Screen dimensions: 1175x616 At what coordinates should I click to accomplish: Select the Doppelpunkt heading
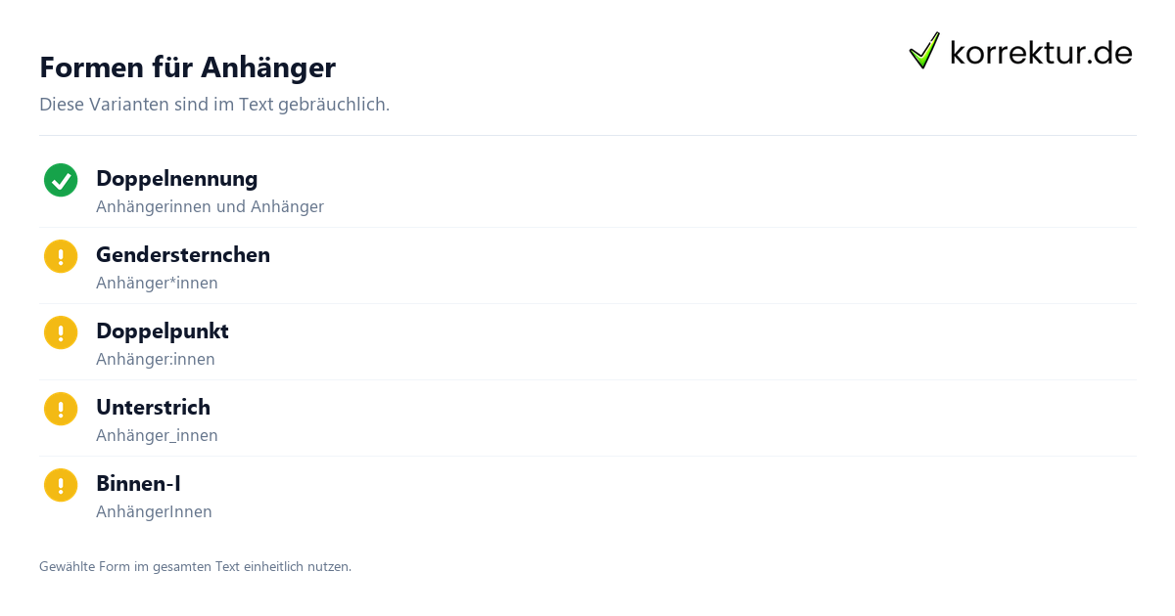point(163,331)
